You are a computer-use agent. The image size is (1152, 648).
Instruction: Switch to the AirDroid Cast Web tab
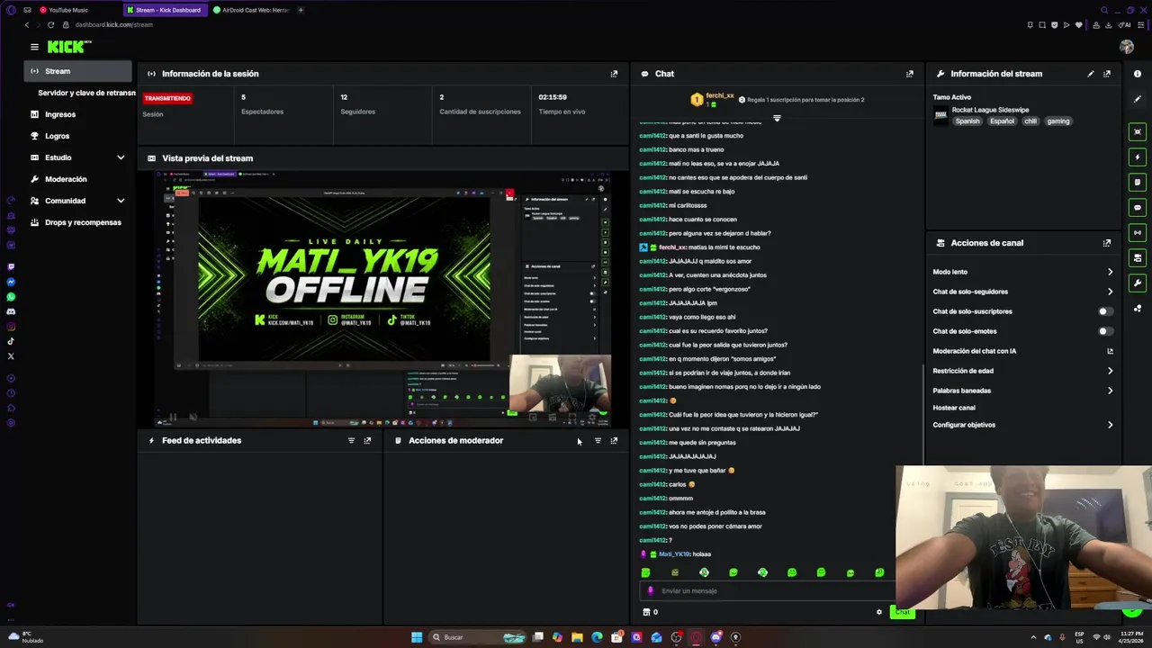pyautogui.click(x=251, y=10)
